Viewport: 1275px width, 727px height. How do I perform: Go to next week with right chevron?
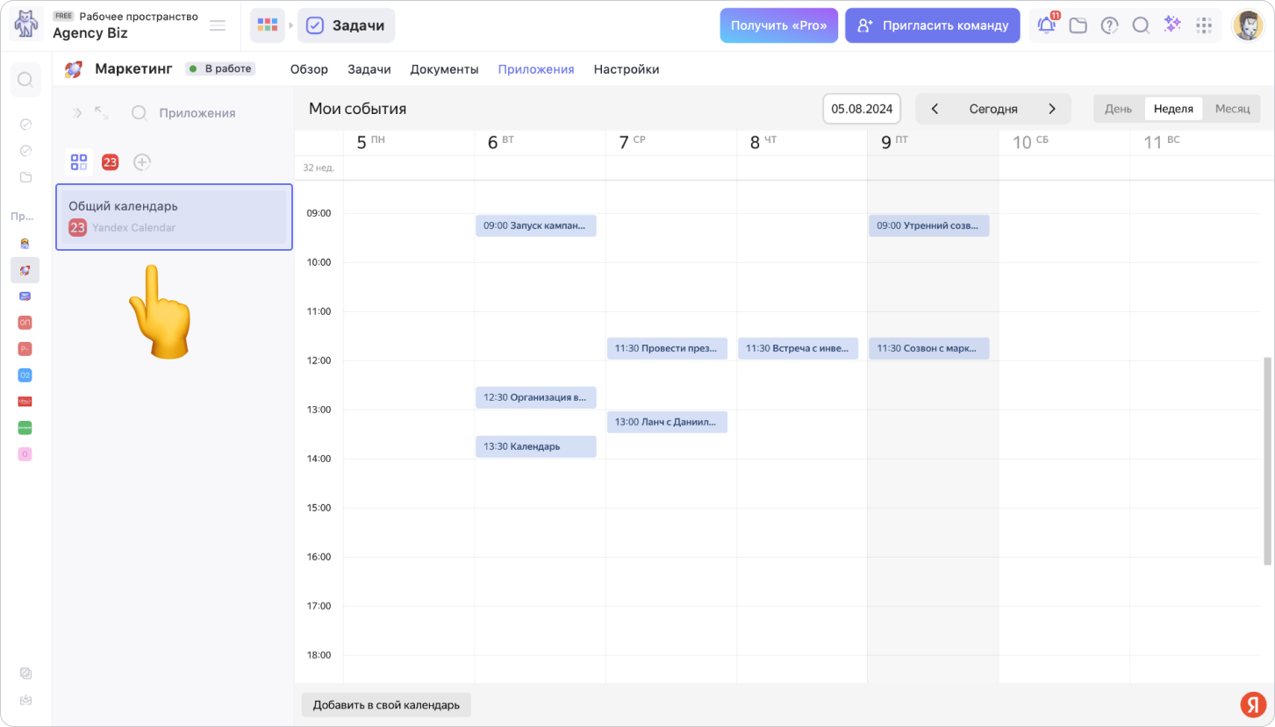[x=1051, y=109]
